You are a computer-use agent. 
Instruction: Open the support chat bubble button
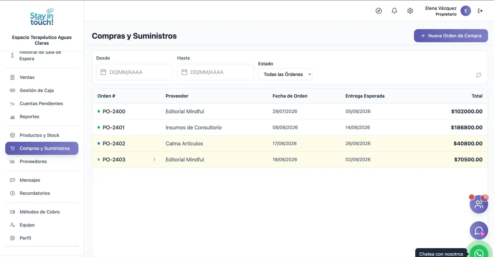[x=479, y=230]
